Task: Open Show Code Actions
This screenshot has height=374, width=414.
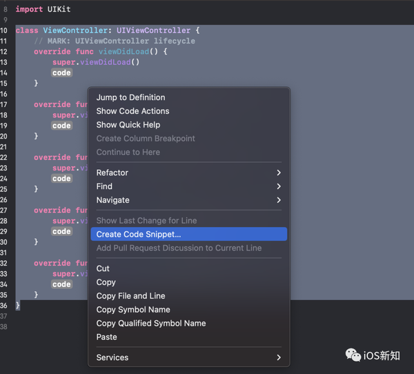Action: (132, 111)
